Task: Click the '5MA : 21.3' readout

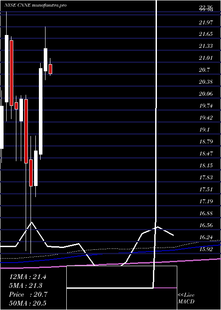Action: (x=26, y=286)
